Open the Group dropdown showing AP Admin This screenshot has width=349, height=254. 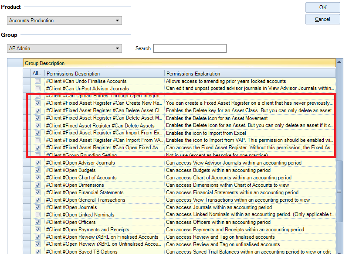[x=64, y=48]
